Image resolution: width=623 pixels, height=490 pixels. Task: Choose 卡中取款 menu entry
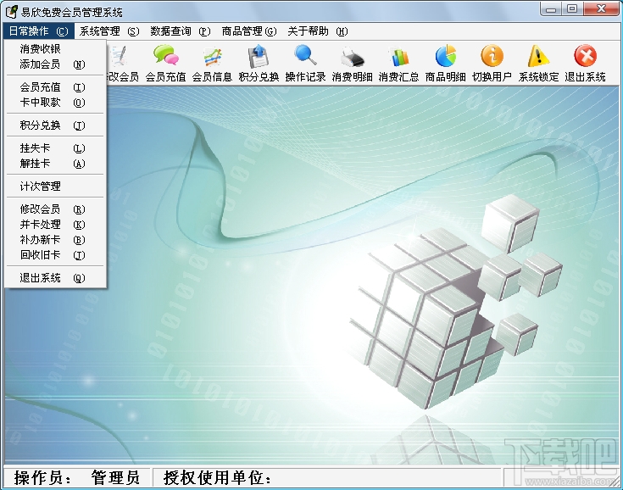(55, 103)
